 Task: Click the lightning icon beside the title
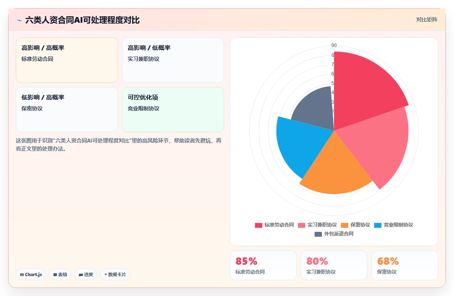[19, 20]
